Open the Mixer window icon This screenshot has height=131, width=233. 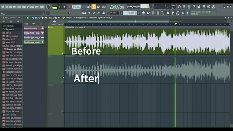point(158,13)
